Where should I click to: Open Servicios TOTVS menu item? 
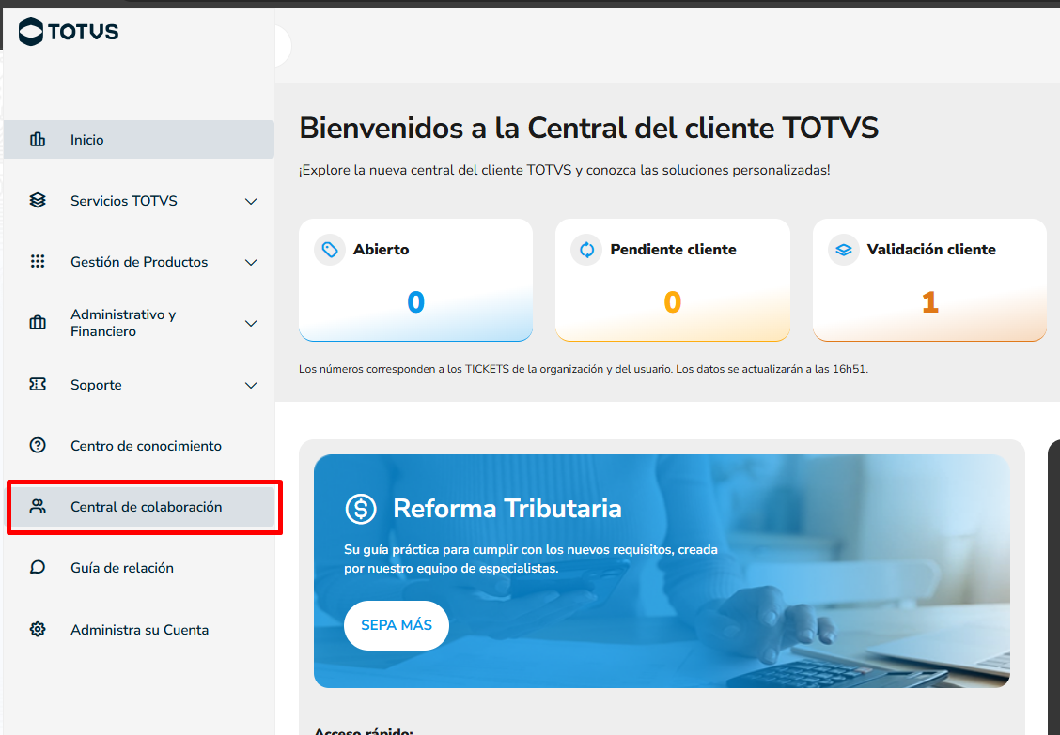coord(139,201)
